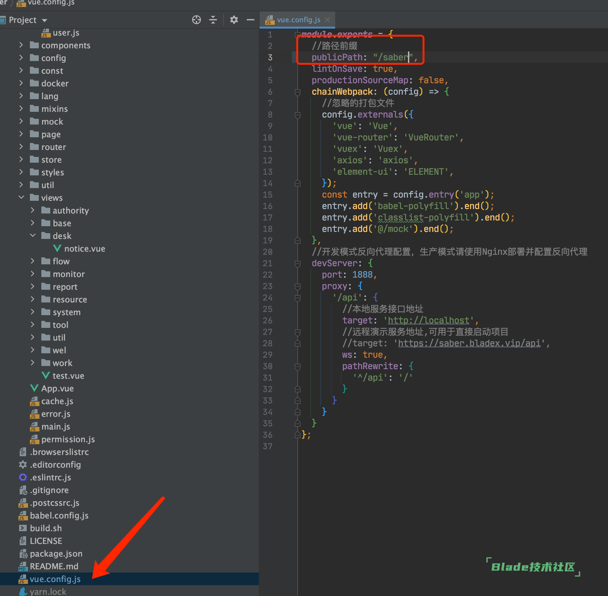Click the error.js file icon

coord(34,414)
